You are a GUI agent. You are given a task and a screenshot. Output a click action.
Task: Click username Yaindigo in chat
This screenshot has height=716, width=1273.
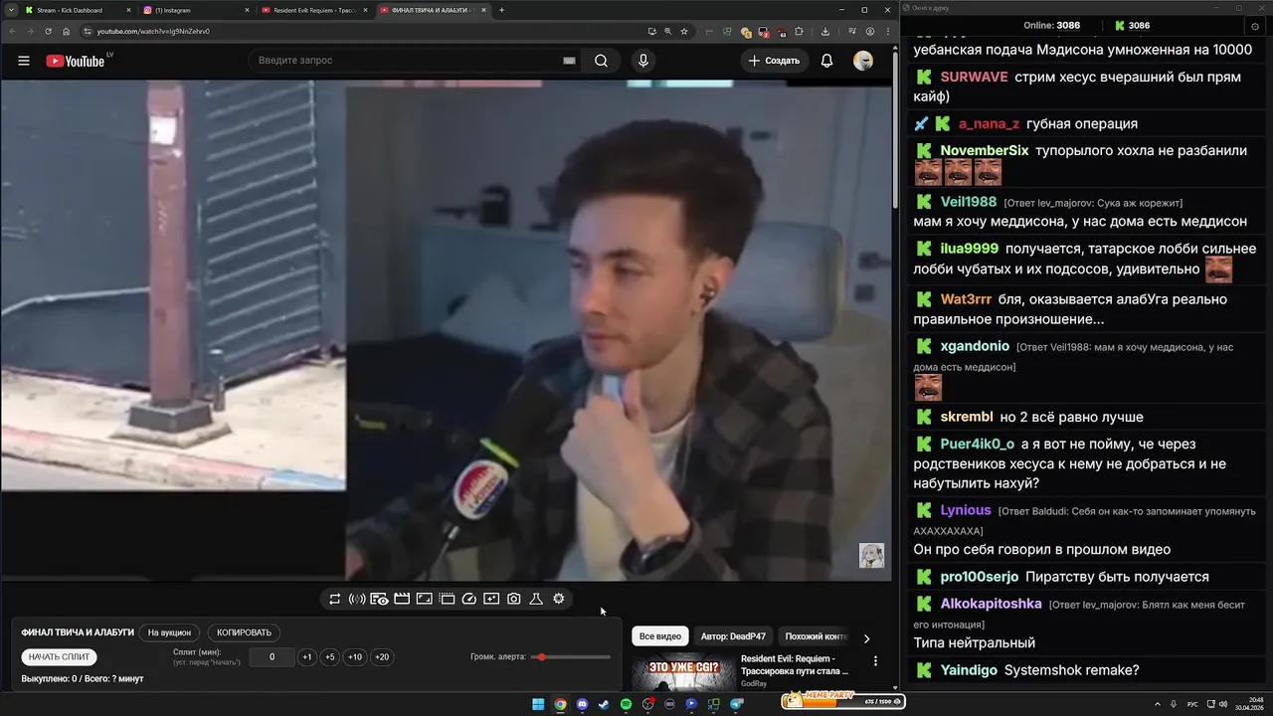(969, 670)
